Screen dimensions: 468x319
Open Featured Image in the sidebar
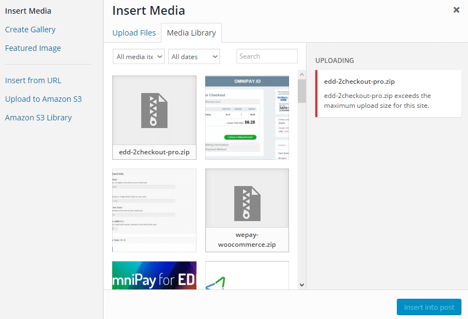coord(33,48)
